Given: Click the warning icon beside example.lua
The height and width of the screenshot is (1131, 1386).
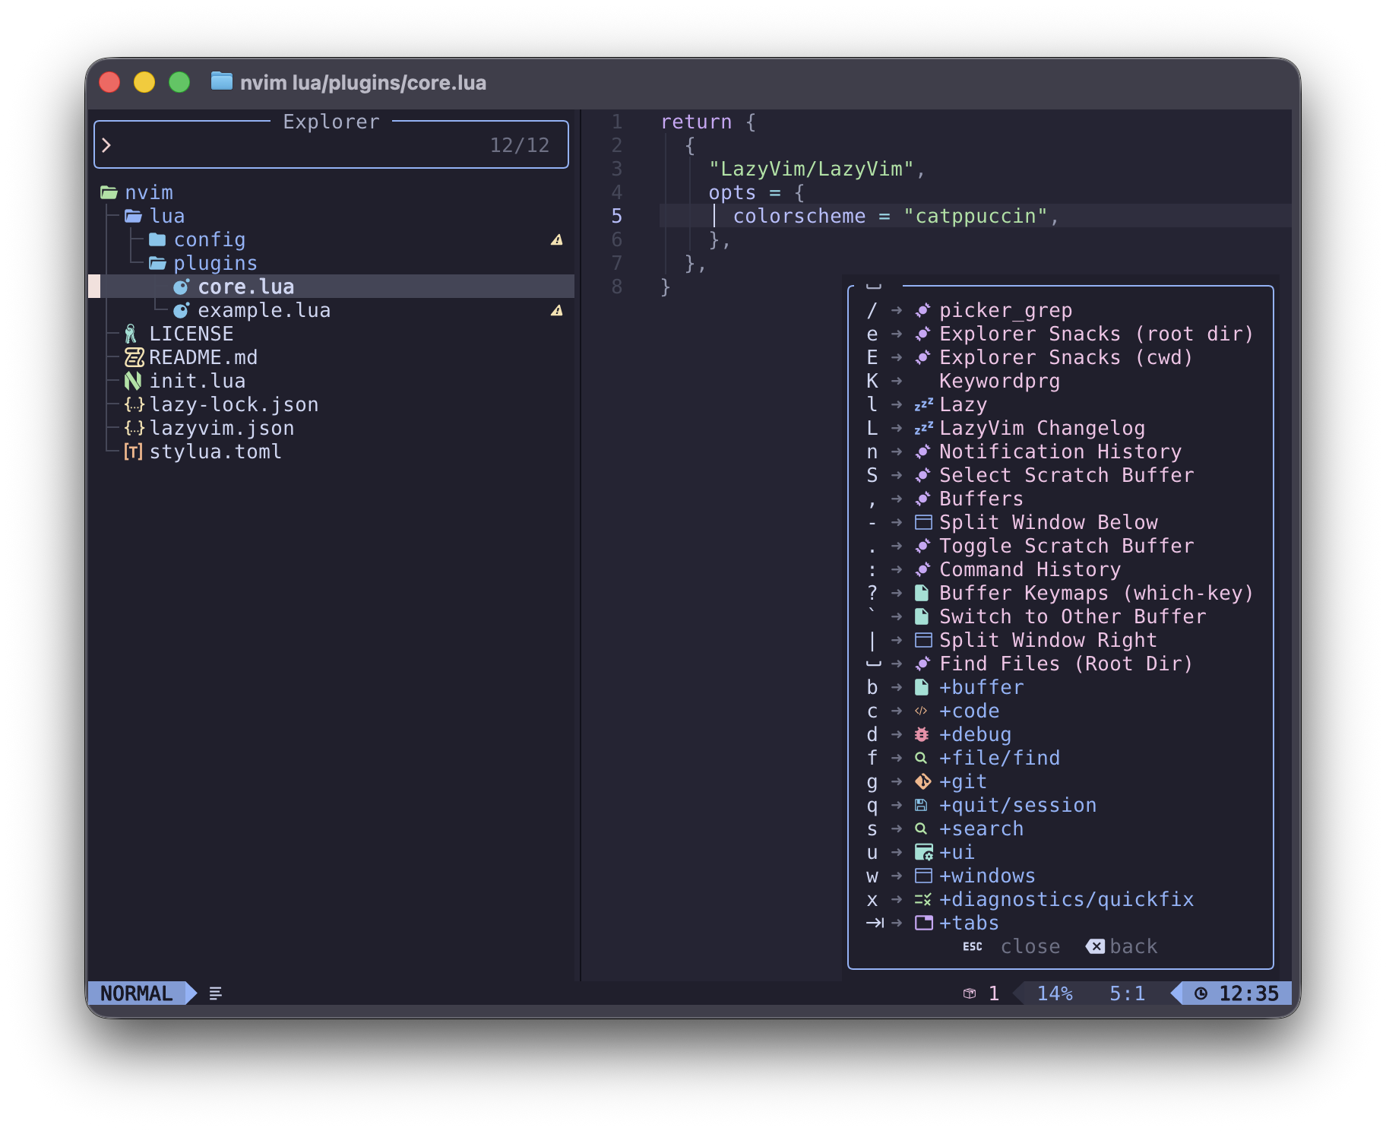Looking at the screenshot, I should click(x=559, y=310).
